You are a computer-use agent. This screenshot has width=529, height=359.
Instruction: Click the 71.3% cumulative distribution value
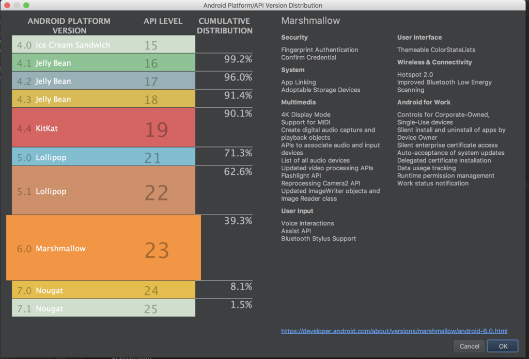[238, 153]
